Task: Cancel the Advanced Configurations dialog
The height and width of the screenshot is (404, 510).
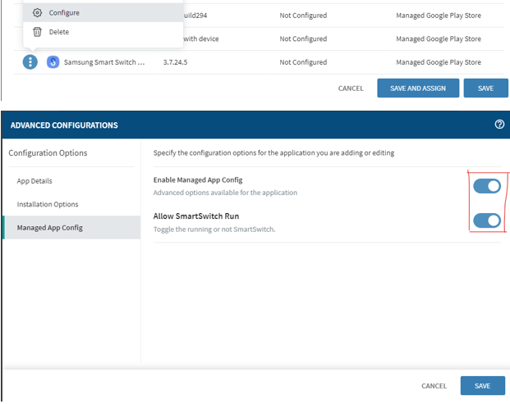Action: pyautogui.click(x=434, y=386)
